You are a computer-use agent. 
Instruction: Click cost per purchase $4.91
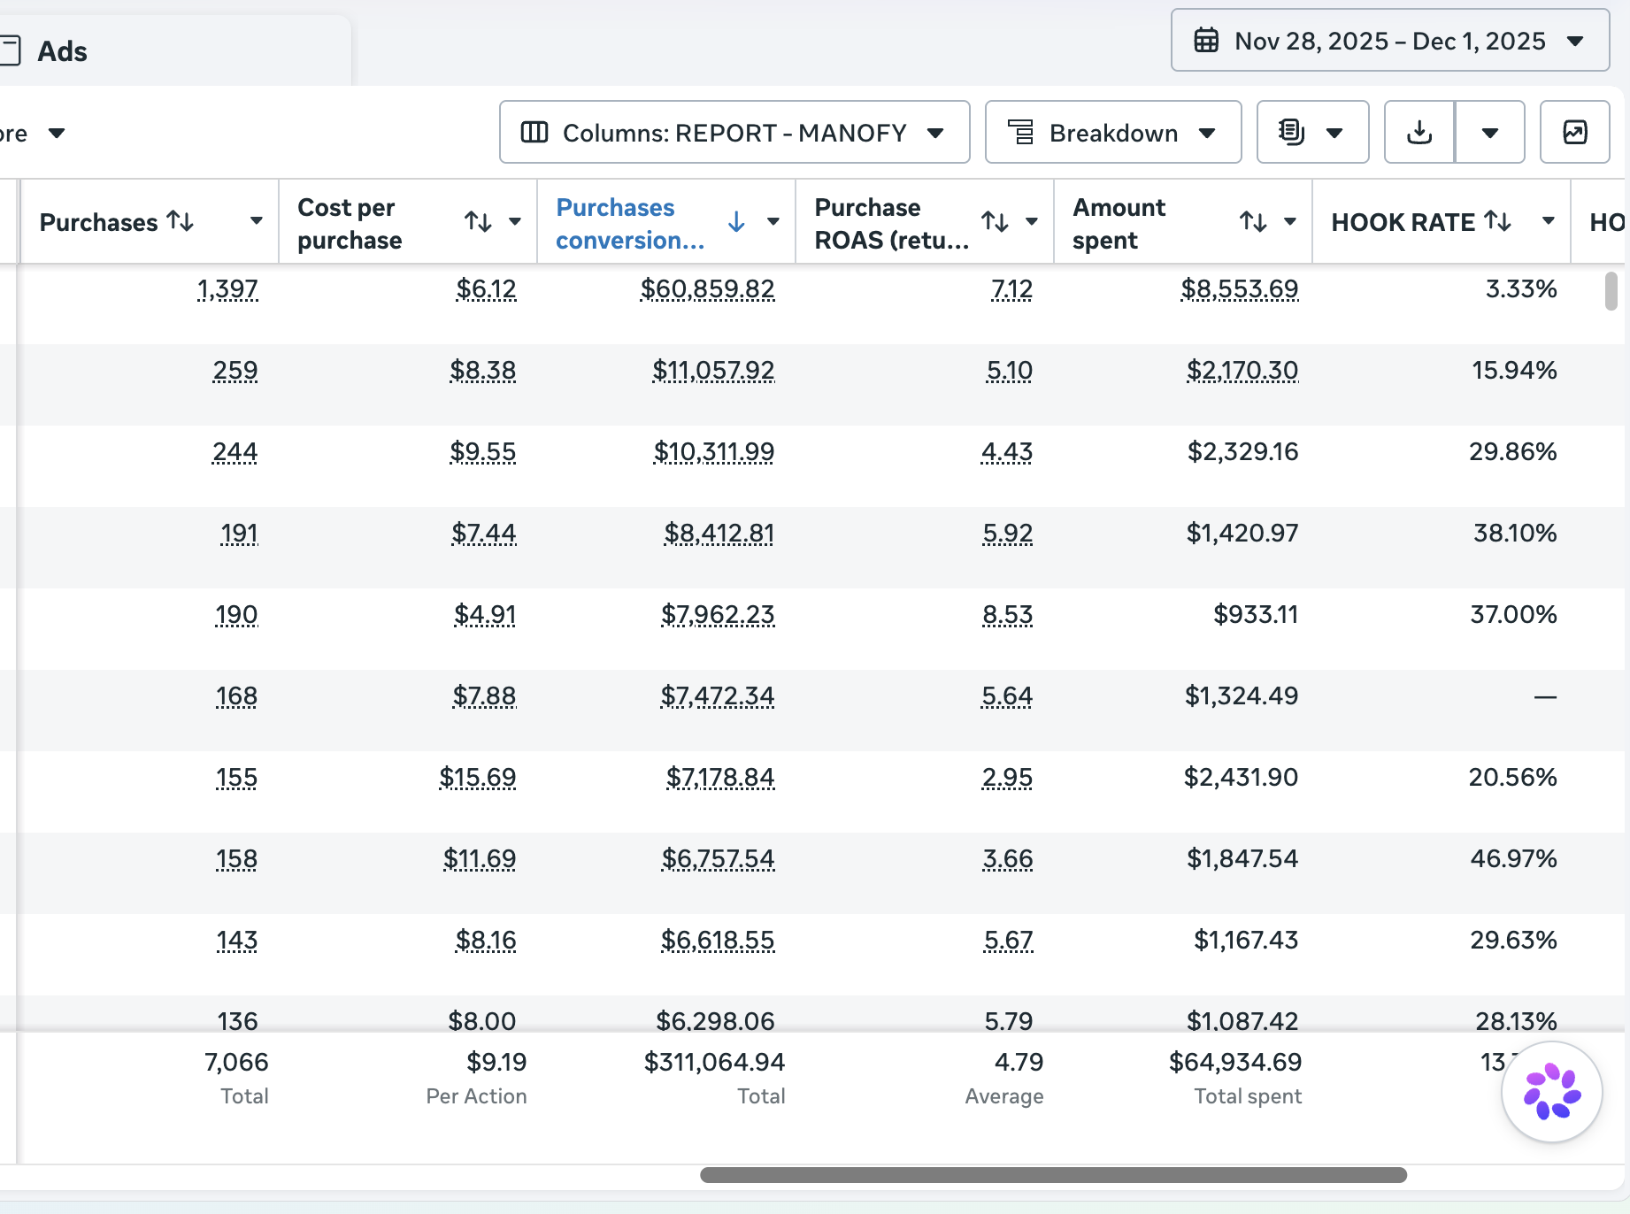click(x=485, y=615)
